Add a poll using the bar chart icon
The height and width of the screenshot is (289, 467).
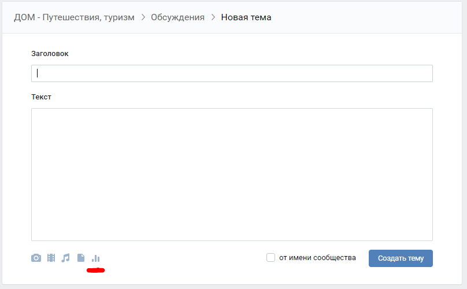coord(95,258)
